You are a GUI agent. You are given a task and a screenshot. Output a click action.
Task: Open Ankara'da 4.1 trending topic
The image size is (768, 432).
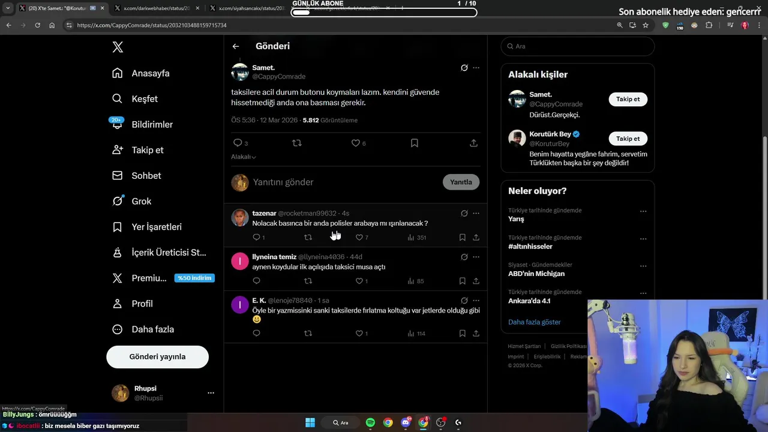pyautogui.click(x=529, y=301)
